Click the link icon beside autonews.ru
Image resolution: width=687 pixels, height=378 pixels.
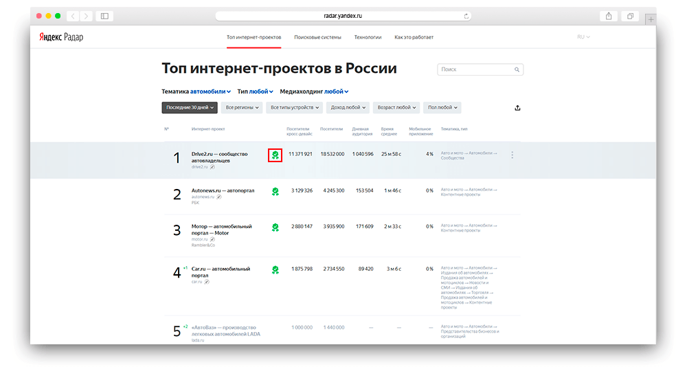(x=219, y=197)
